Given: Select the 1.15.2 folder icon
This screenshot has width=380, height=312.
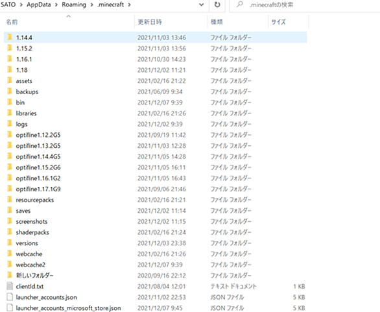Looking at the screenshot, I should [x=10, y=48].
